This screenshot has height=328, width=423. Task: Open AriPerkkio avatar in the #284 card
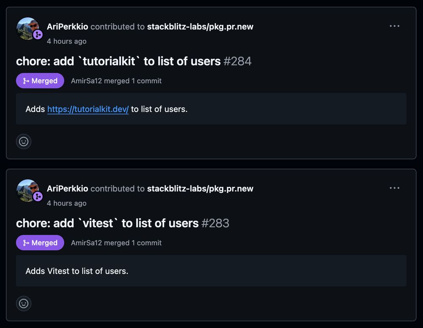pos(27,29)
